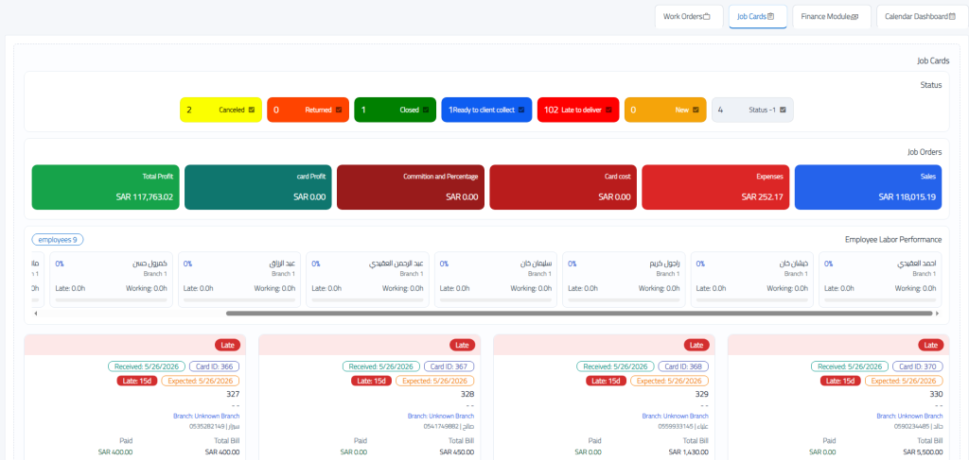
Task: Select employee card ديشان خان
Action: coord(752,280)
